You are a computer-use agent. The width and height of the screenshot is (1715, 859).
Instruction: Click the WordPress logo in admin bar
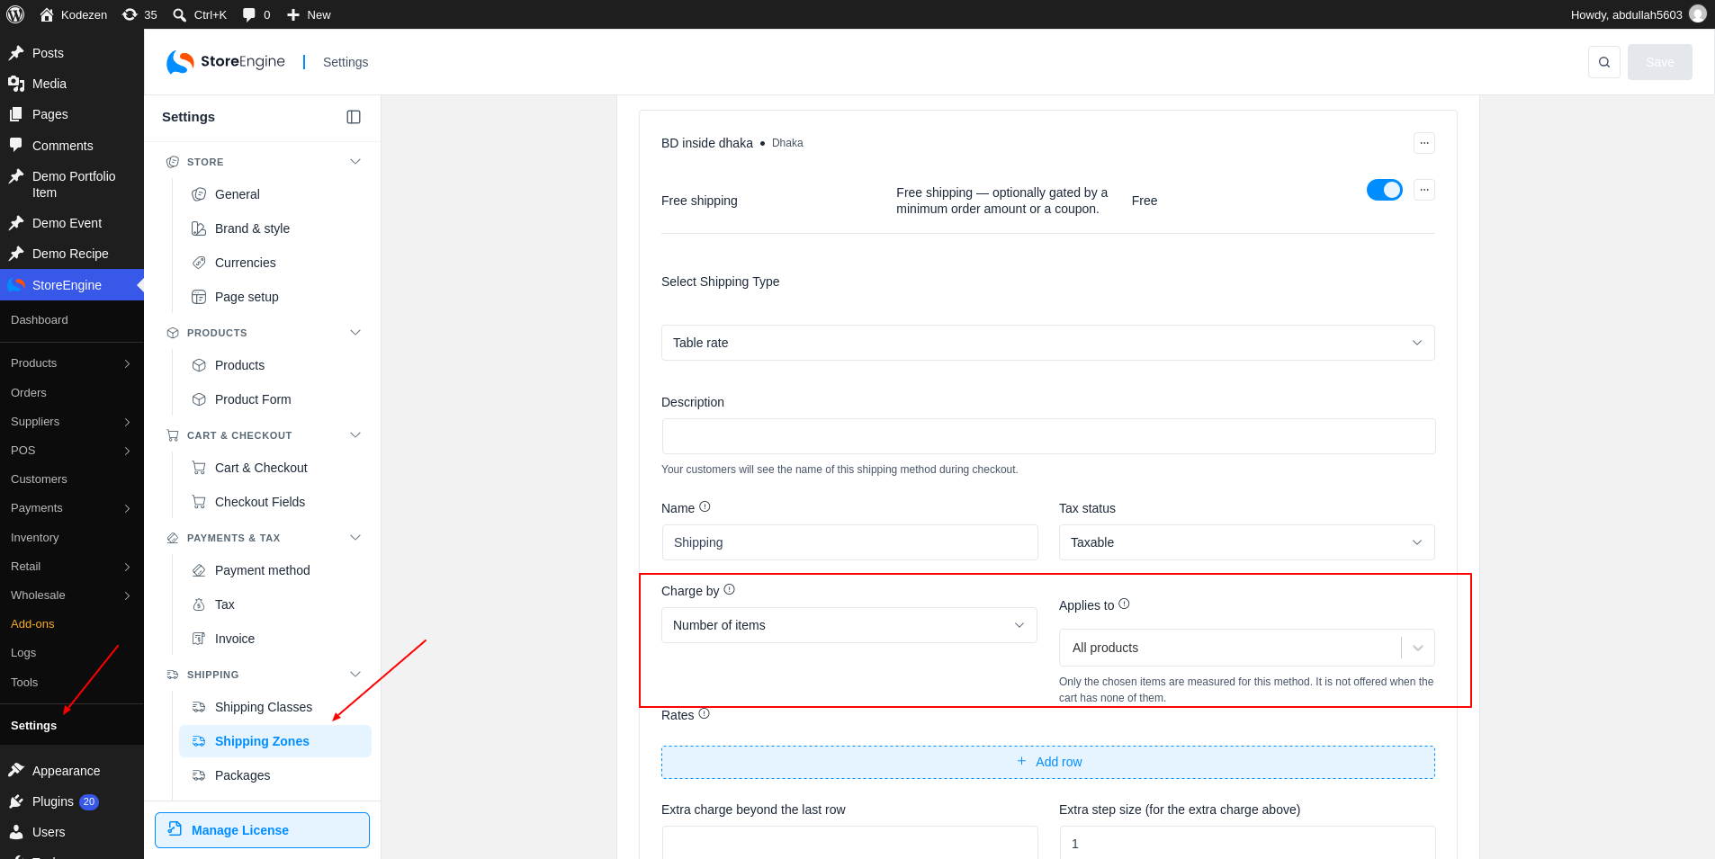(15, 14)
